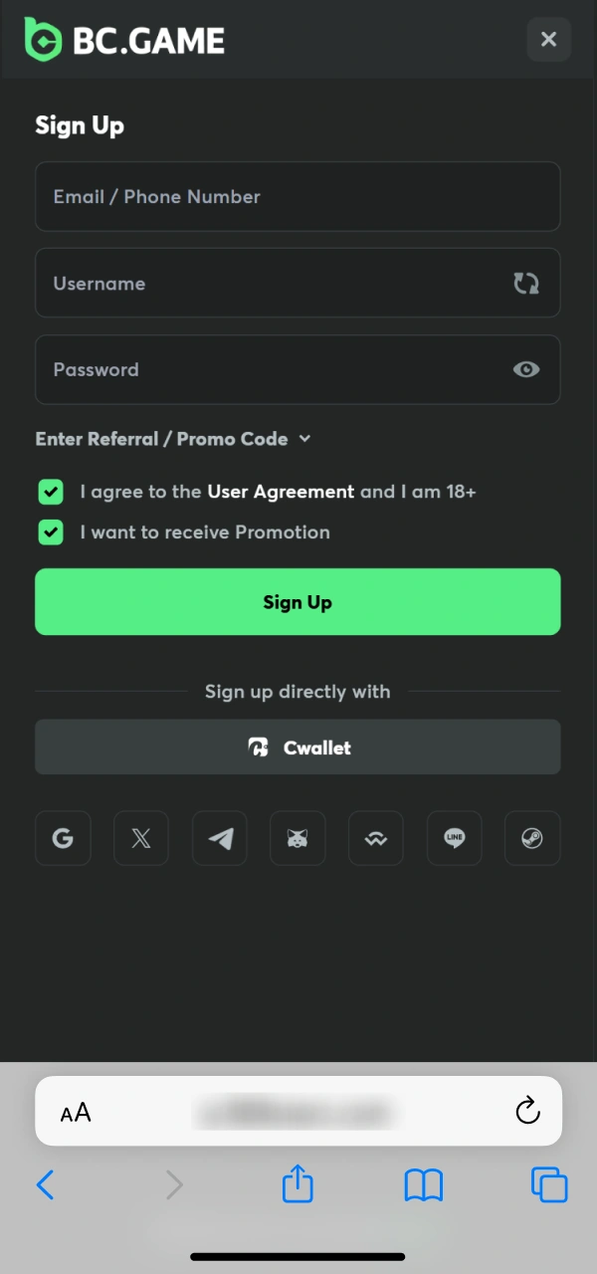Sign up with MetaMask
The image size is (597, 1274).
point(298,838)
